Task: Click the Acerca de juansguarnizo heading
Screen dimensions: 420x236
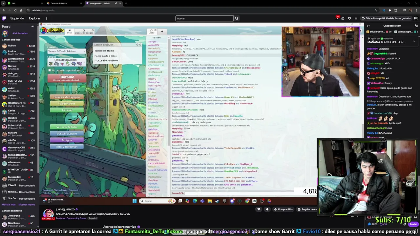Action: pyautogui.click(x=120, y=227)
